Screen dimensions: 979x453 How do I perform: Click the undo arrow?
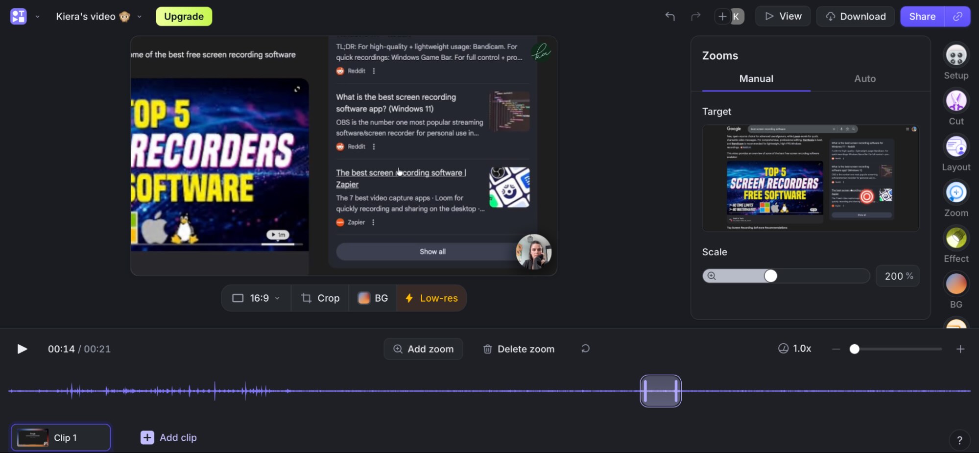(670, 16)
